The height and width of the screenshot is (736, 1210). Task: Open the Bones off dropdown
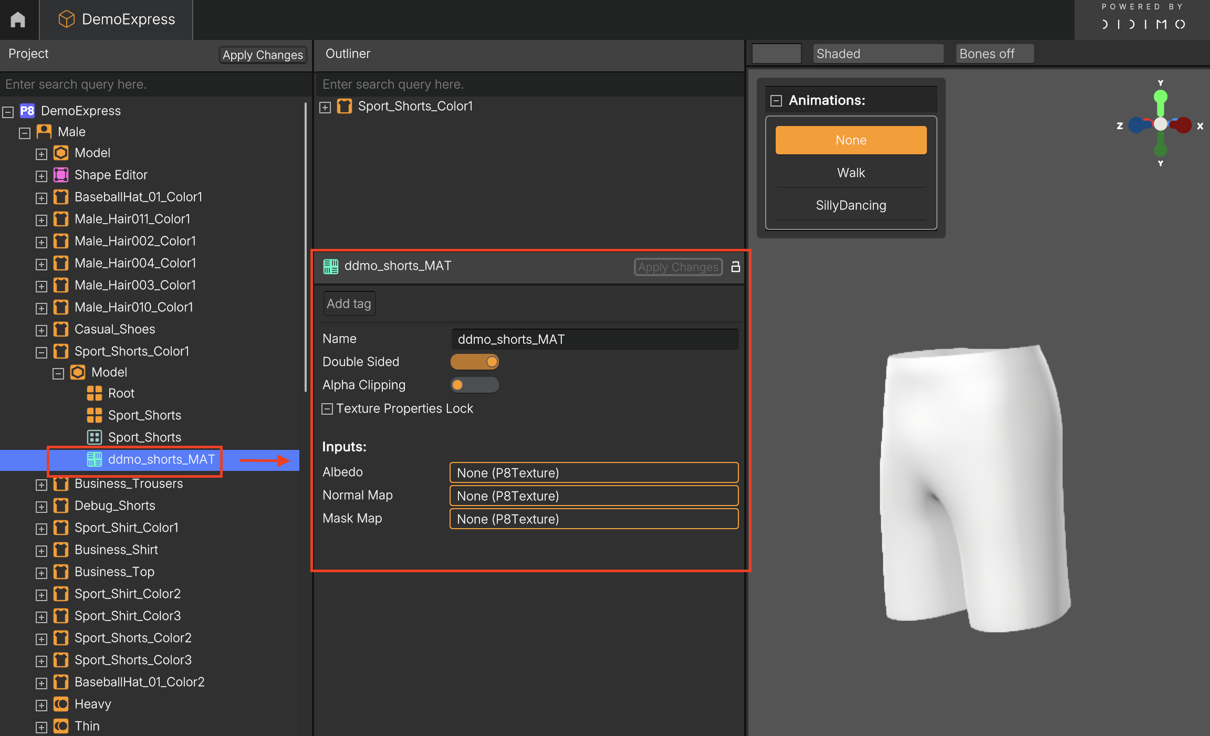click(x=995, y=54)
